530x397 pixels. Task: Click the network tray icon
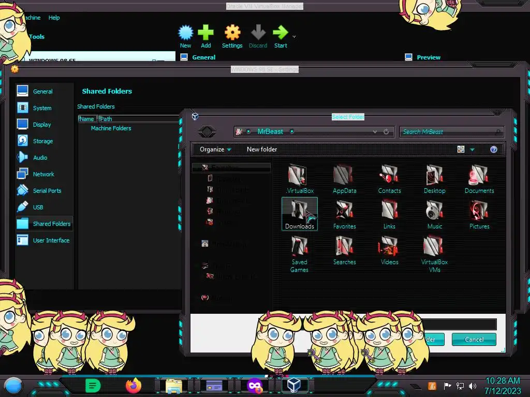460,386
